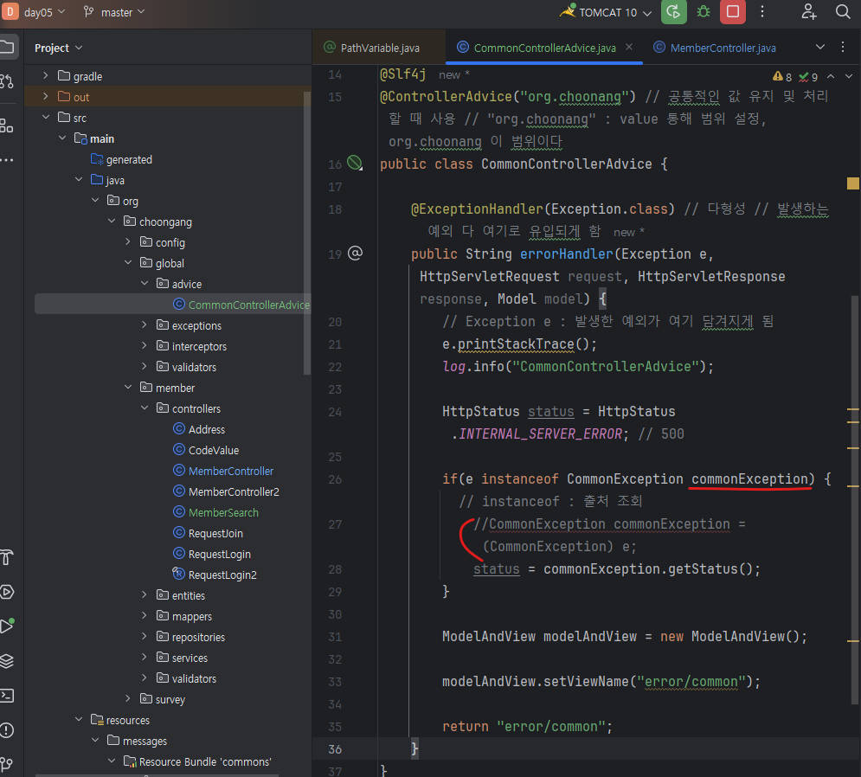The height and width of the screenshot is (777, 861).
Task: Click the editor vertical scrollbar
Action: point(854,500)
